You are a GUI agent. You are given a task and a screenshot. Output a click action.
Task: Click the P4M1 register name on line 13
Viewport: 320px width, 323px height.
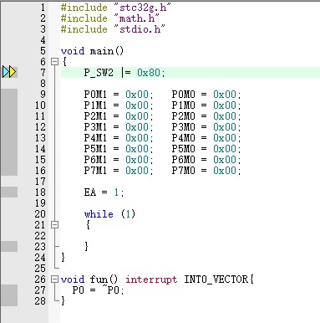pyautogui.click(x=95, y=138)
